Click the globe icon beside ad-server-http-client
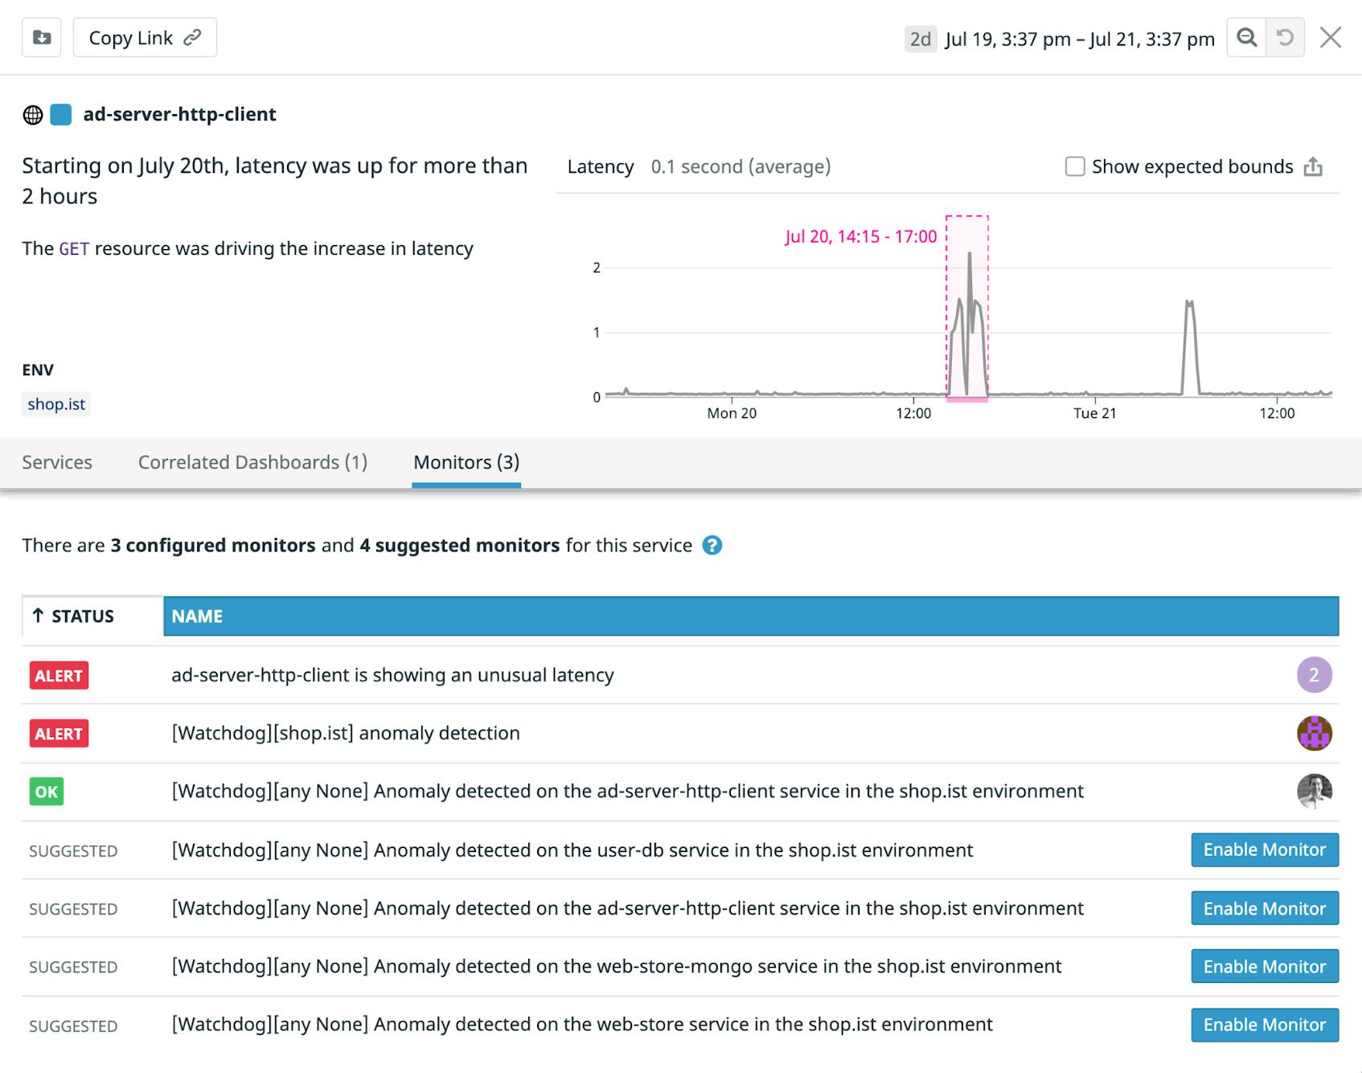This screenshot has width=1362, height=1073. (x=32, y=114)
